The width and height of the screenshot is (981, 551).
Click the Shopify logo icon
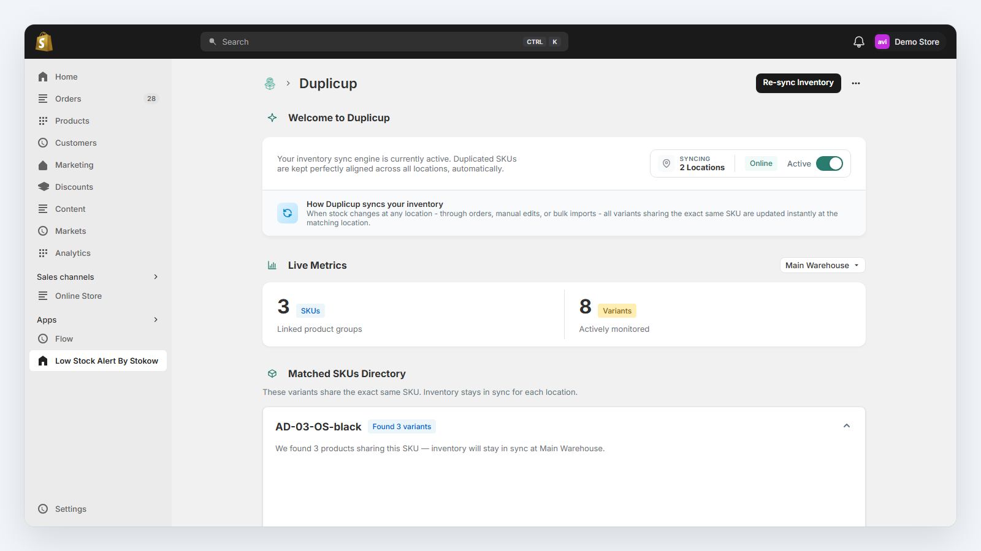click(x=44, y=42)
